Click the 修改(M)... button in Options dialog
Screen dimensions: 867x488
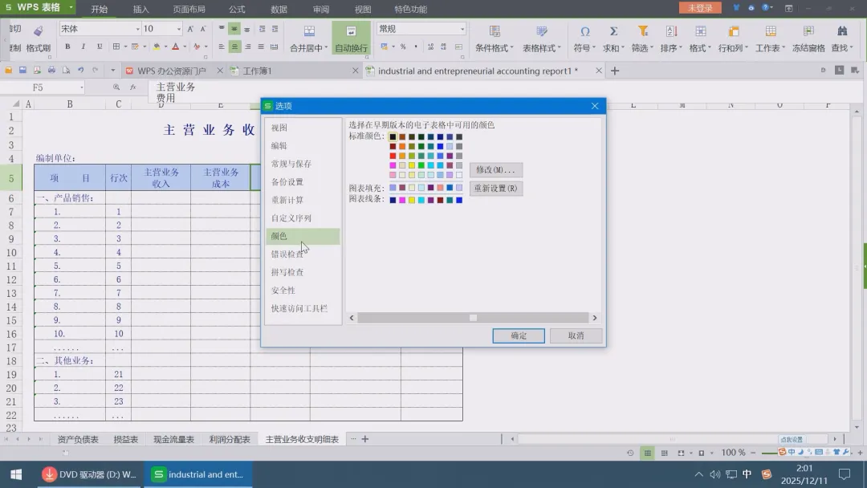point(496,169)
